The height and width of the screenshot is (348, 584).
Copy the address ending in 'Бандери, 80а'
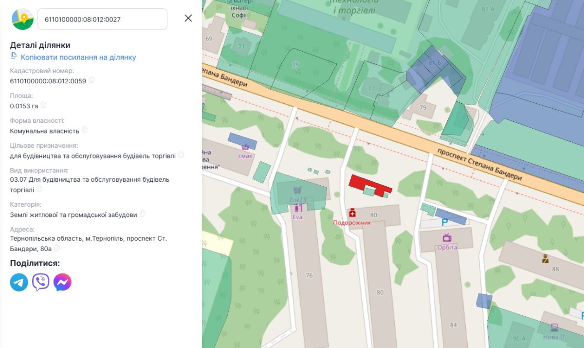tap(57, 248)
